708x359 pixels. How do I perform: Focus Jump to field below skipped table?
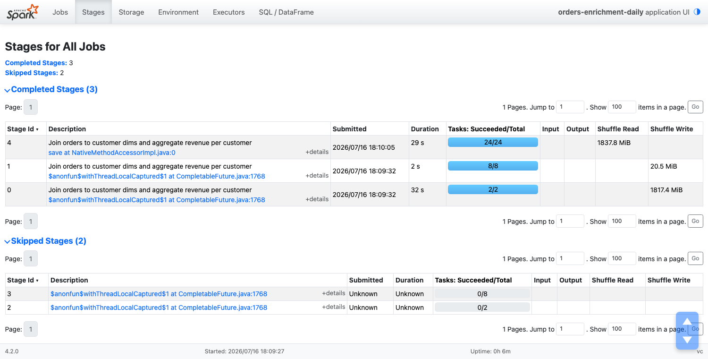(570, 329)
